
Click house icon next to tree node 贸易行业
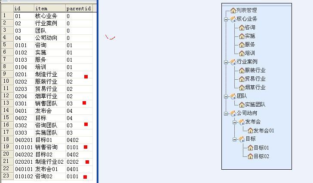[x=242, y=79]
